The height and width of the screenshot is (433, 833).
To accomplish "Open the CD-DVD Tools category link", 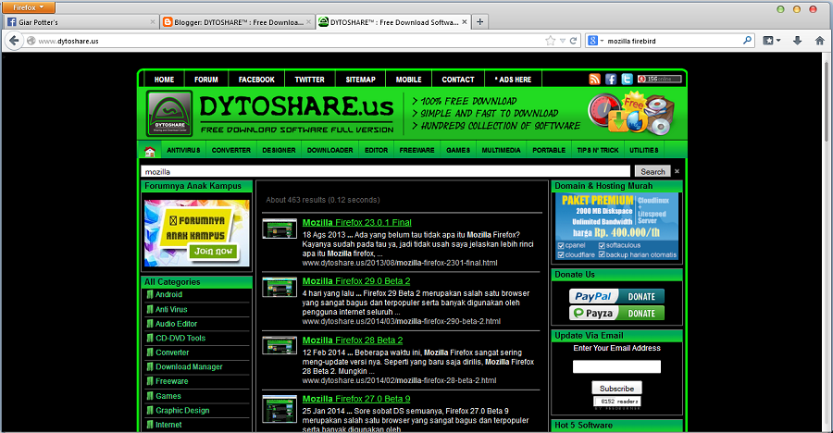I will 180,338.
